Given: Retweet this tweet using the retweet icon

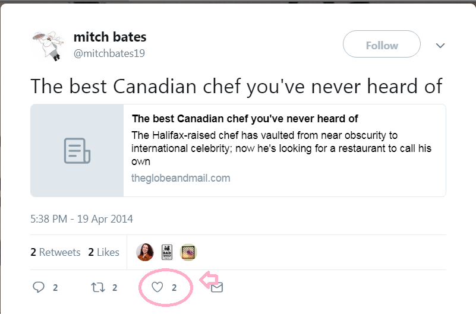Looking at the screenshot, I should [97, 287].
